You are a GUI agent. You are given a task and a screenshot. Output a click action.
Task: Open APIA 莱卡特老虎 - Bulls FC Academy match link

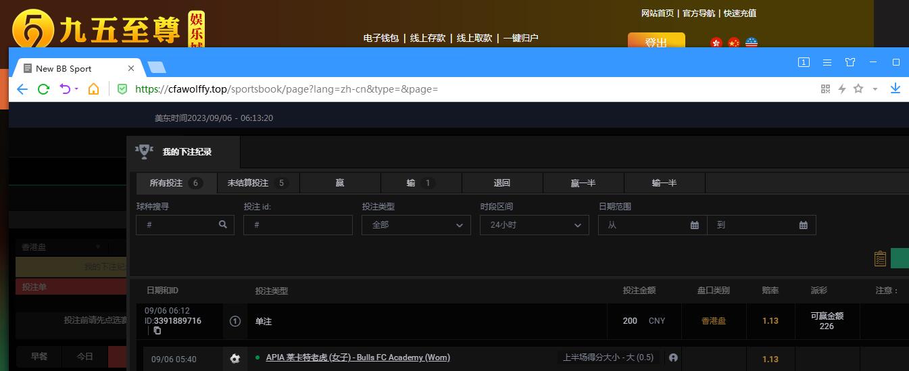pyautogui.click(x=358, y=357)
